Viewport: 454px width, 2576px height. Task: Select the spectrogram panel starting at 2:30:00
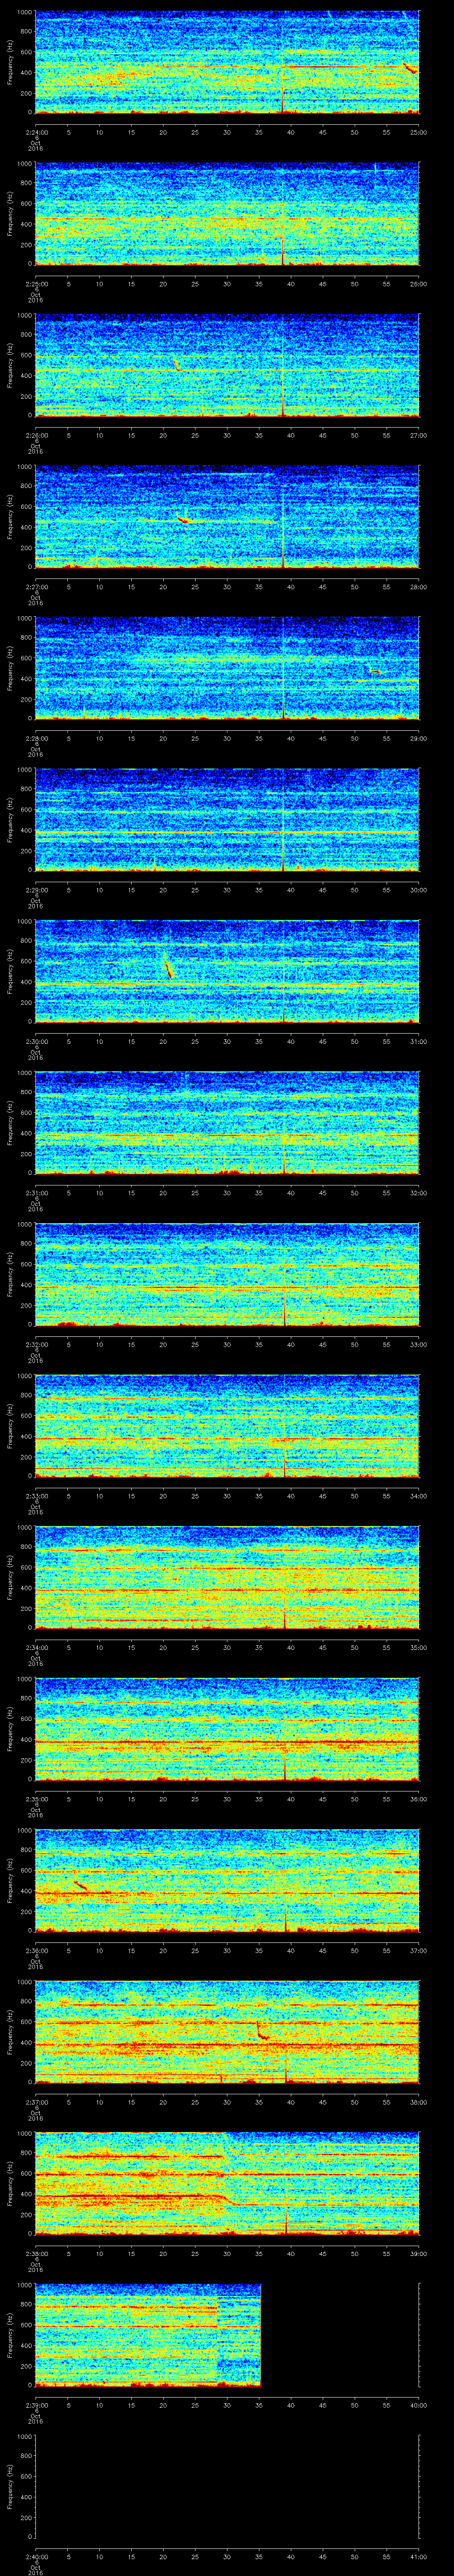pos(227,972)
